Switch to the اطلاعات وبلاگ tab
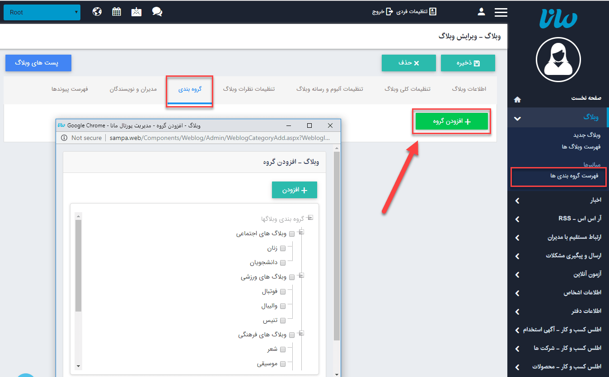The height and width of the screenshot is (377, 609). [x=469, y=89]
